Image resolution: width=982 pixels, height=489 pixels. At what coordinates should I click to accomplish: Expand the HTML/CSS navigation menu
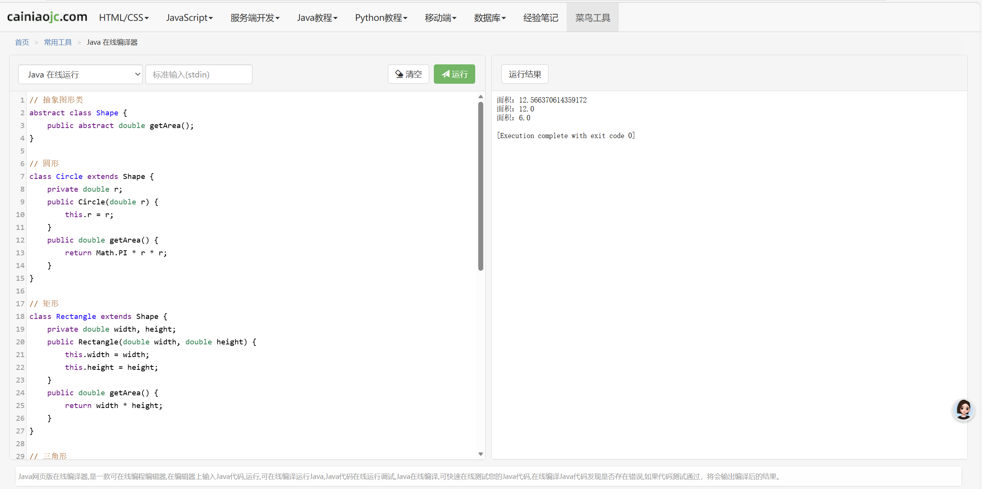pyautogui.click(x=124, y=18)
